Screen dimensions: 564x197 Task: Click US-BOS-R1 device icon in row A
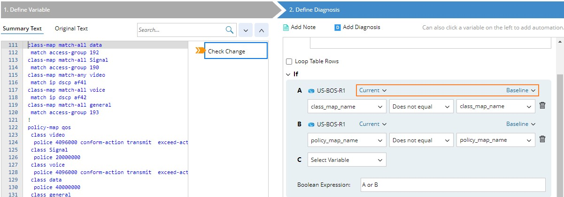(x=311, y=91)
